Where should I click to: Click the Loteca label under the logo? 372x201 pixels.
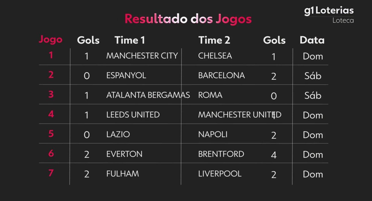point(343,21)
